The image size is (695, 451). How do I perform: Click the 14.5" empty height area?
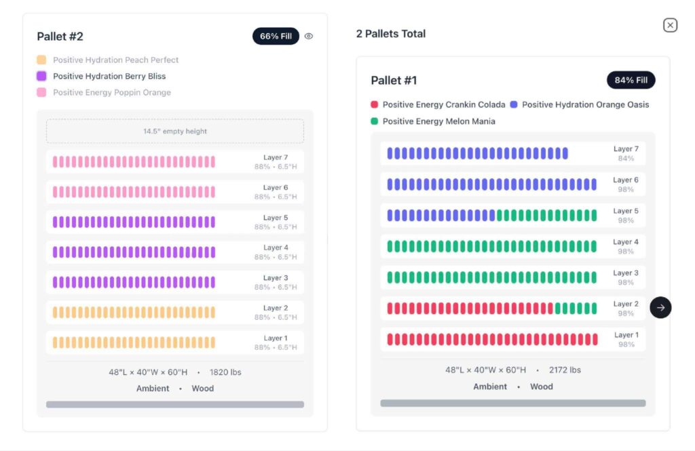click(x=175, y=132)
